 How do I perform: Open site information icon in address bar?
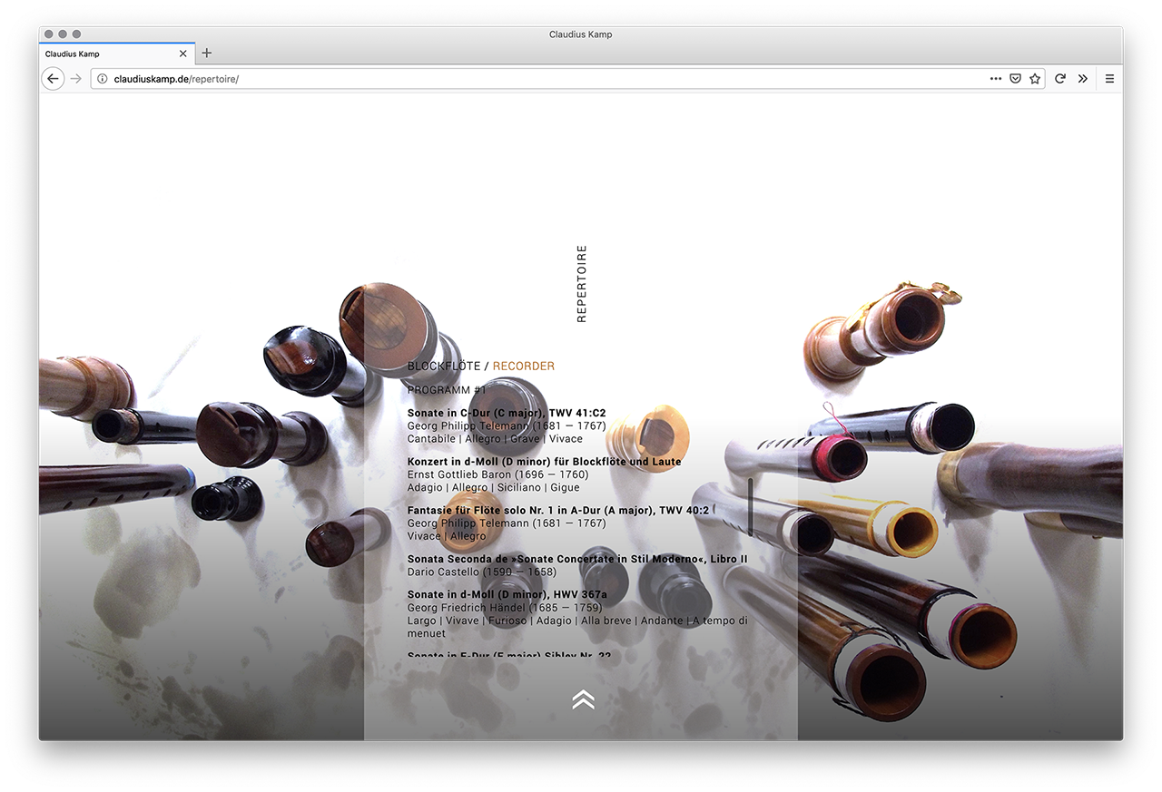pyautogui.click(x=102, y=79)
